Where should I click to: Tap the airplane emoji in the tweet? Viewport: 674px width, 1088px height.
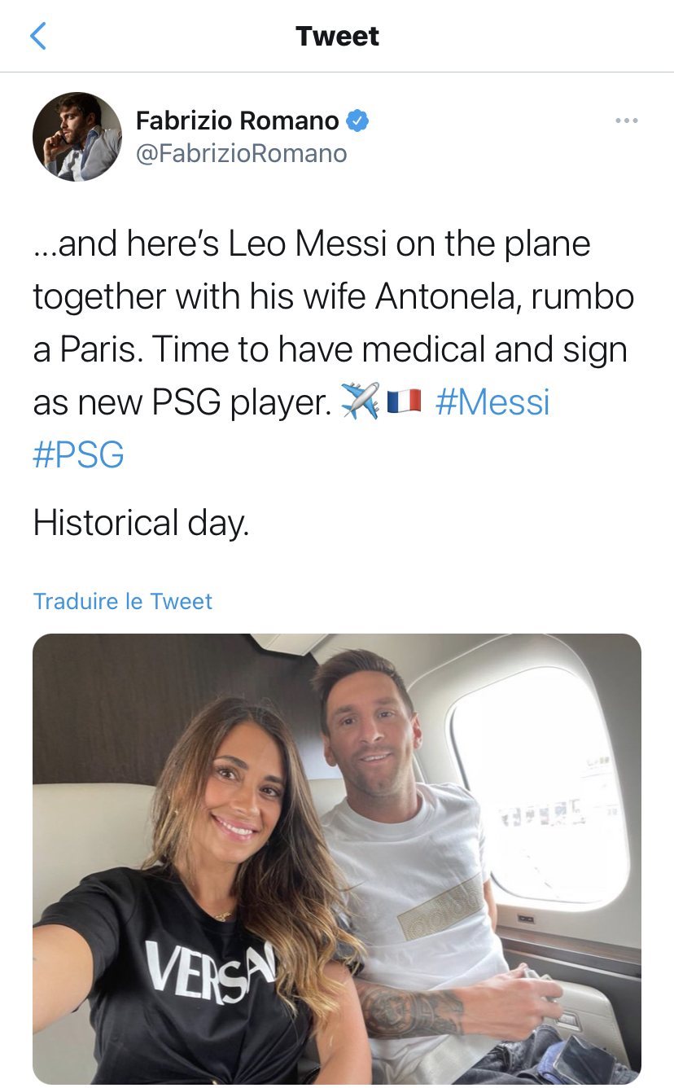[360, 402]
